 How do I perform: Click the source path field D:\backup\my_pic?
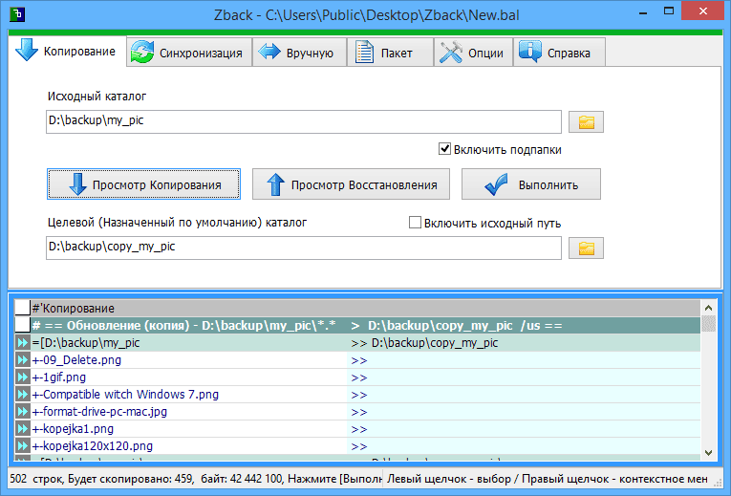pos(304,121)
